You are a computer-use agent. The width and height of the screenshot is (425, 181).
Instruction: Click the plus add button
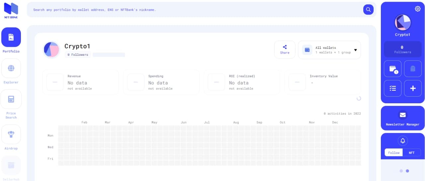pos(413,88)
